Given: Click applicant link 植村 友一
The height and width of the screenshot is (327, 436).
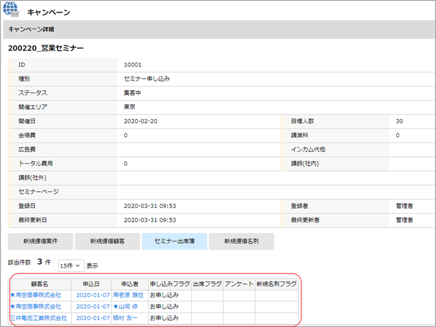Looking at the screenshot, I should [x=125, y=318].
